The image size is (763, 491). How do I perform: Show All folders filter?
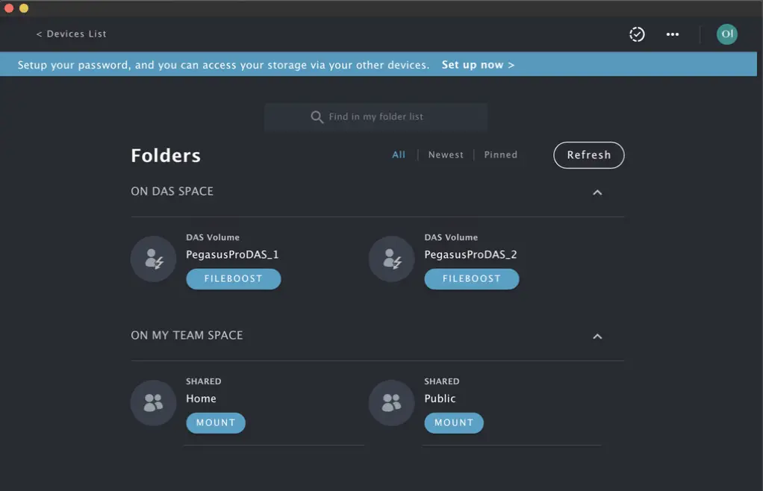pos(399,154)
